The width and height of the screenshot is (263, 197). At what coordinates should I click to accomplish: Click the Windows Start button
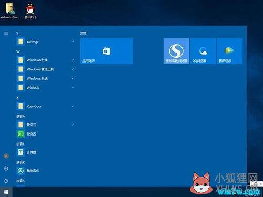coord(6,192)
